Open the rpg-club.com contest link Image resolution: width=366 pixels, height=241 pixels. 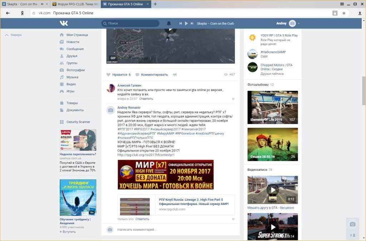(x=146, y=155)
